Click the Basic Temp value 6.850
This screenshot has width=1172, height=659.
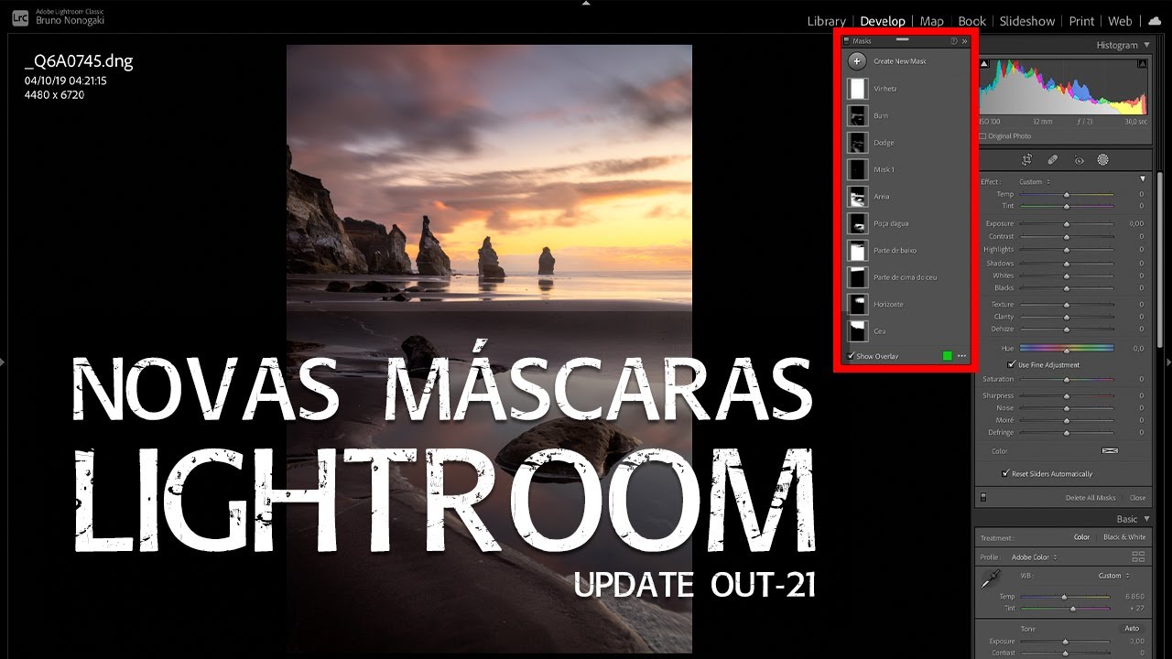(x=1134, y=596)
